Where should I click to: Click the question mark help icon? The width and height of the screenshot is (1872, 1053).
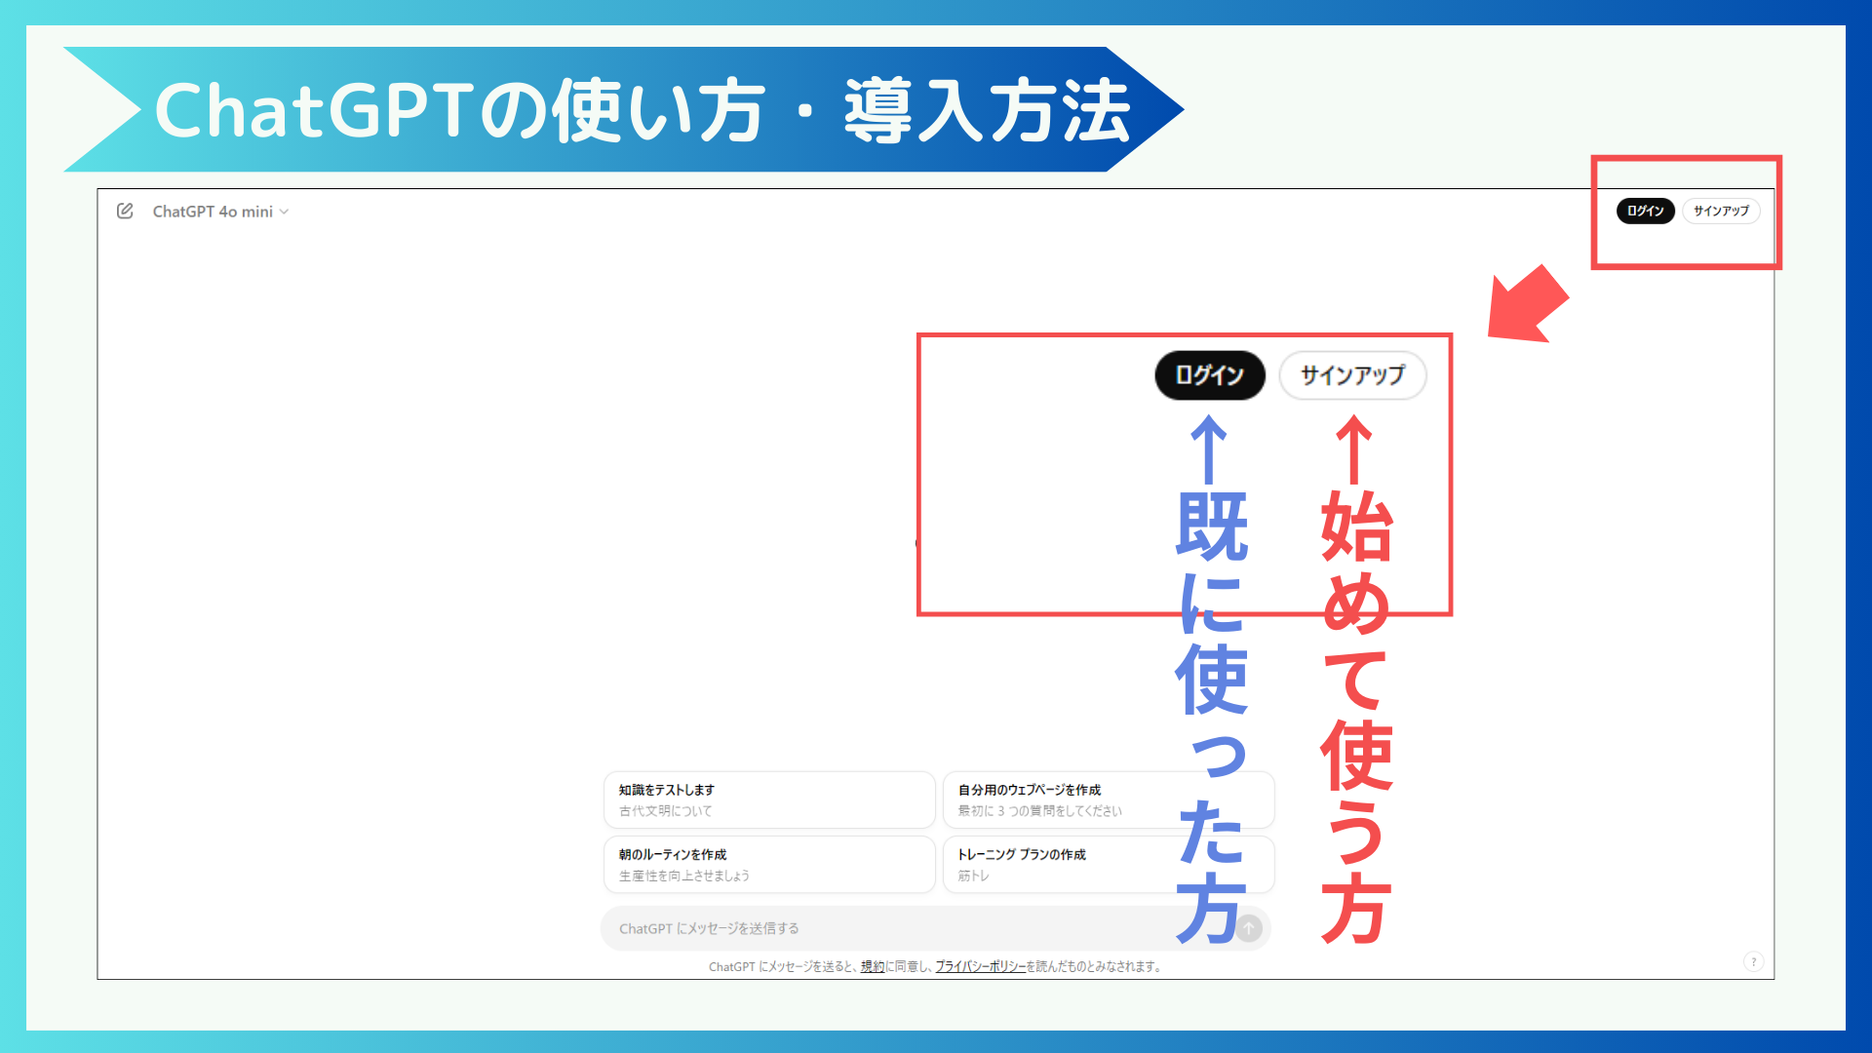(x=1753, y=961)
